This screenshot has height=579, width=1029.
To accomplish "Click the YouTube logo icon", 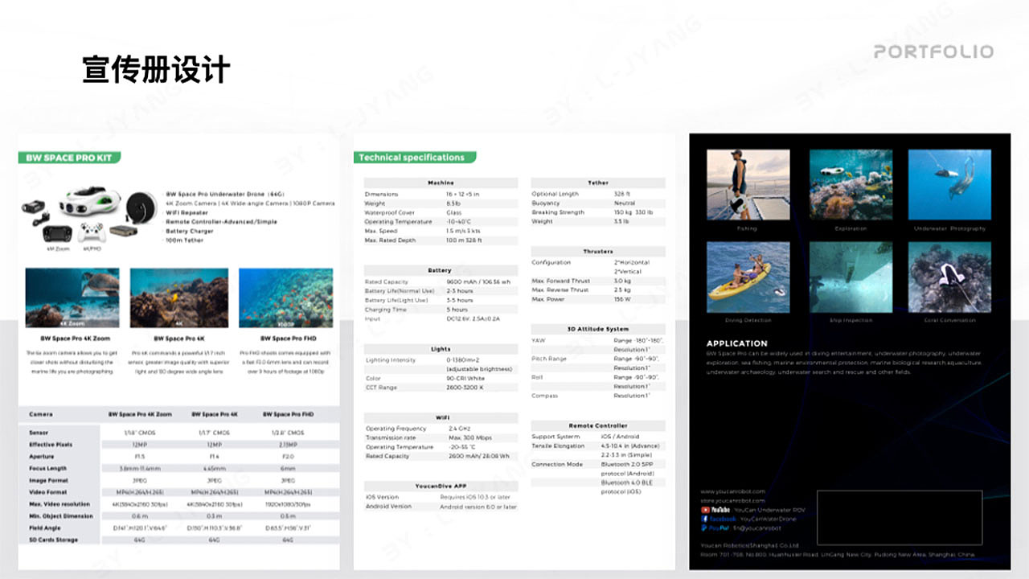I will click(x=715, y=510).
